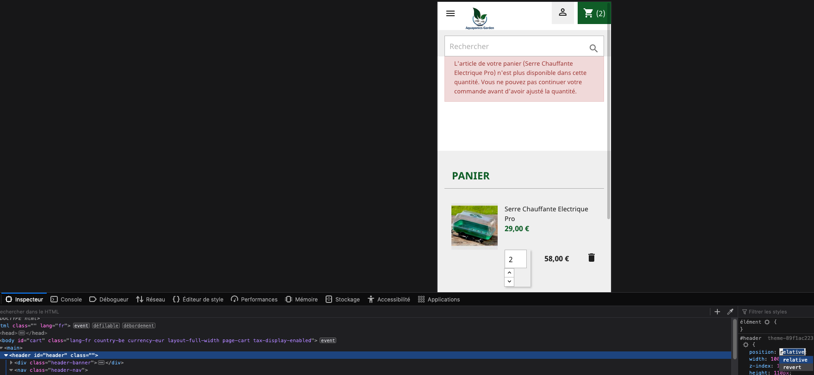Switch to the Performances tab
Image resolution: width=814 pixels, height=375 pixels.
[254, 299]
